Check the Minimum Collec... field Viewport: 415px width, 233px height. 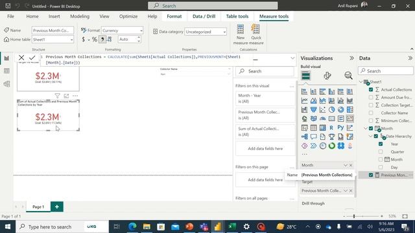[x=371, y=121]
